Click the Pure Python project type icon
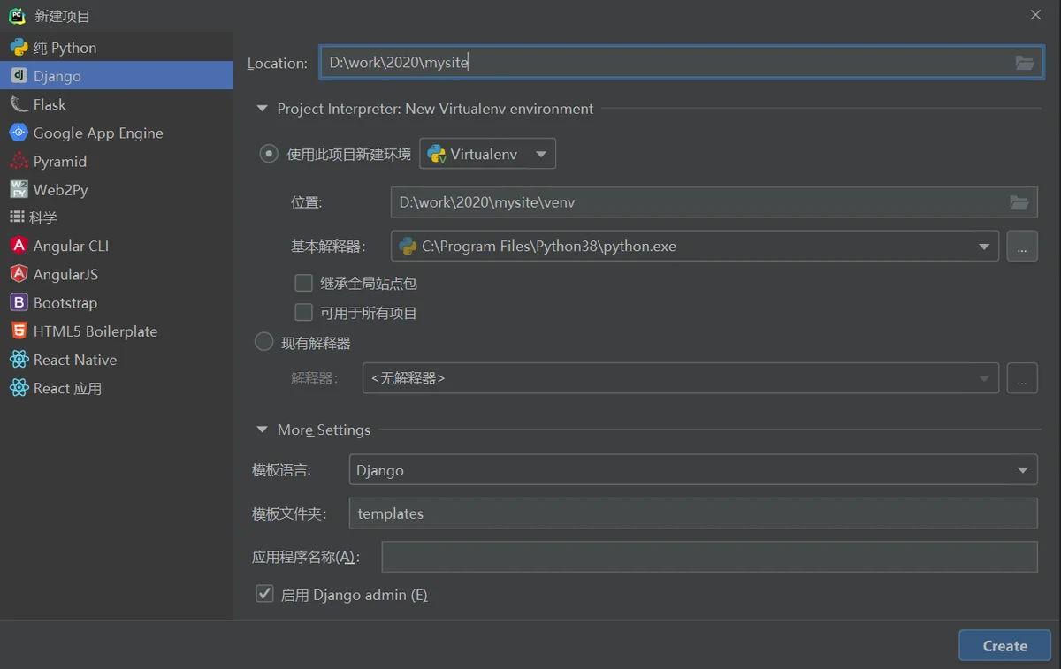Viewport: 1061px width, 669px height. [x=19, y=48]
